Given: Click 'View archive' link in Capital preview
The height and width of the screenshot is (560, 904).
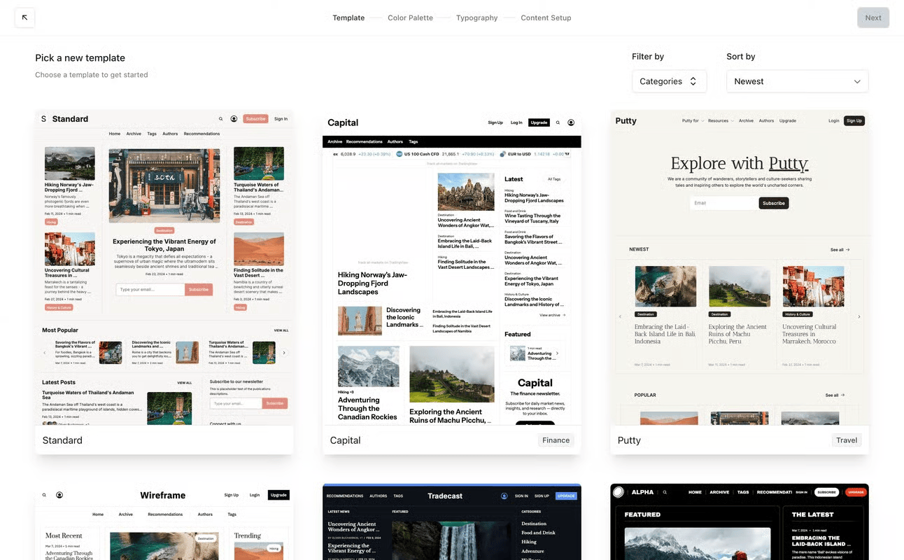Looking at the screenshot, I should (553, 315).
